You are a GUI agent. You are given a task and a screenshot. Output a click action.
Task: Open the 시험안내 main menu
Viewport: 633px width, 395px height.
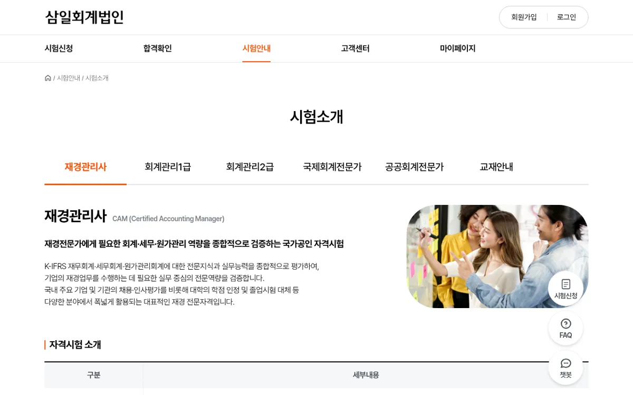coord(256,48)
